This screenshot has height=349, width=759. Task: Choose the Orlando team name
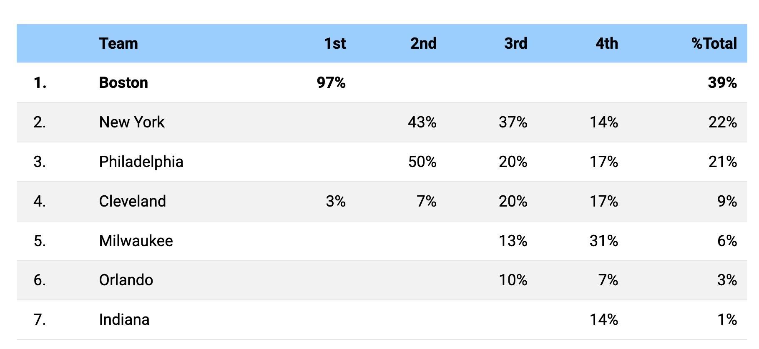126,280
